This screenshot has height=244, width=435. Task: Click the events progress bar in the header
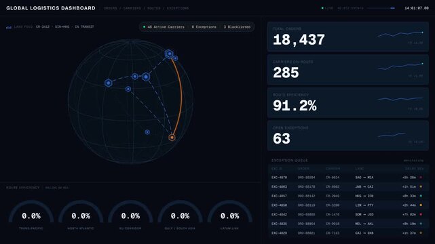click(x=381, y=8)
